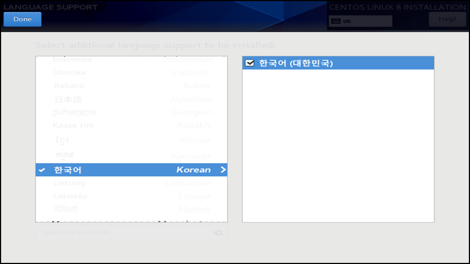470x264 pixels.
Task: Click the checkmark icon beside 한국어
Action: 42,170
